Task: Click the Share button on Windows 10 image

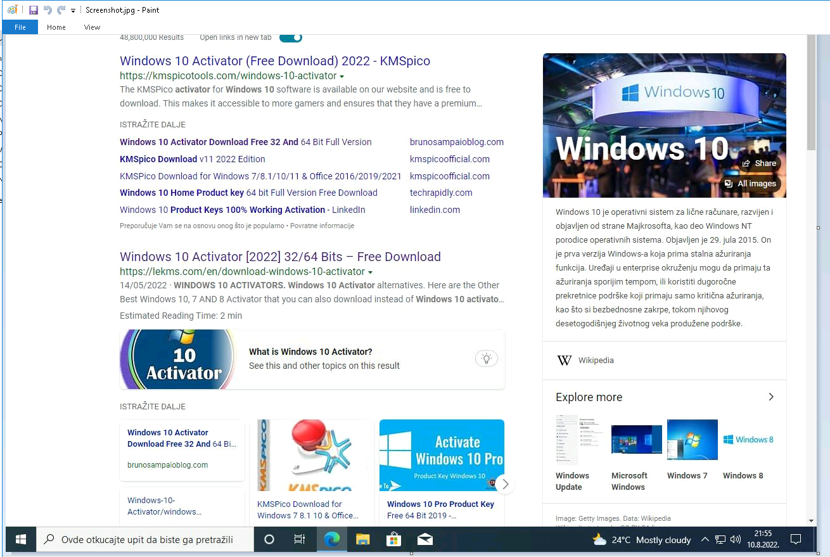Action: point(759,163)
